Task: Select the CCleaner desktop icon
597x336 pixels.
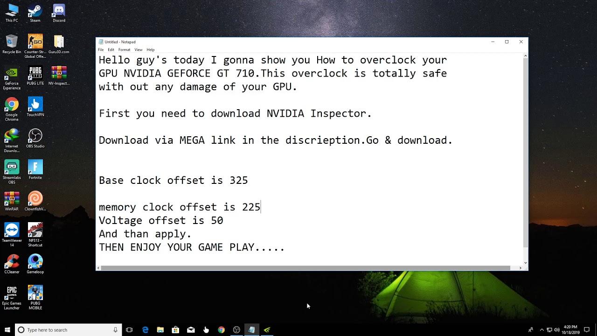Action: [12, 264]
